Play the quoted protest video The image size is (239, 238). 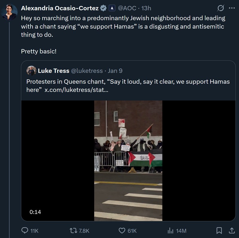point(128,161)
